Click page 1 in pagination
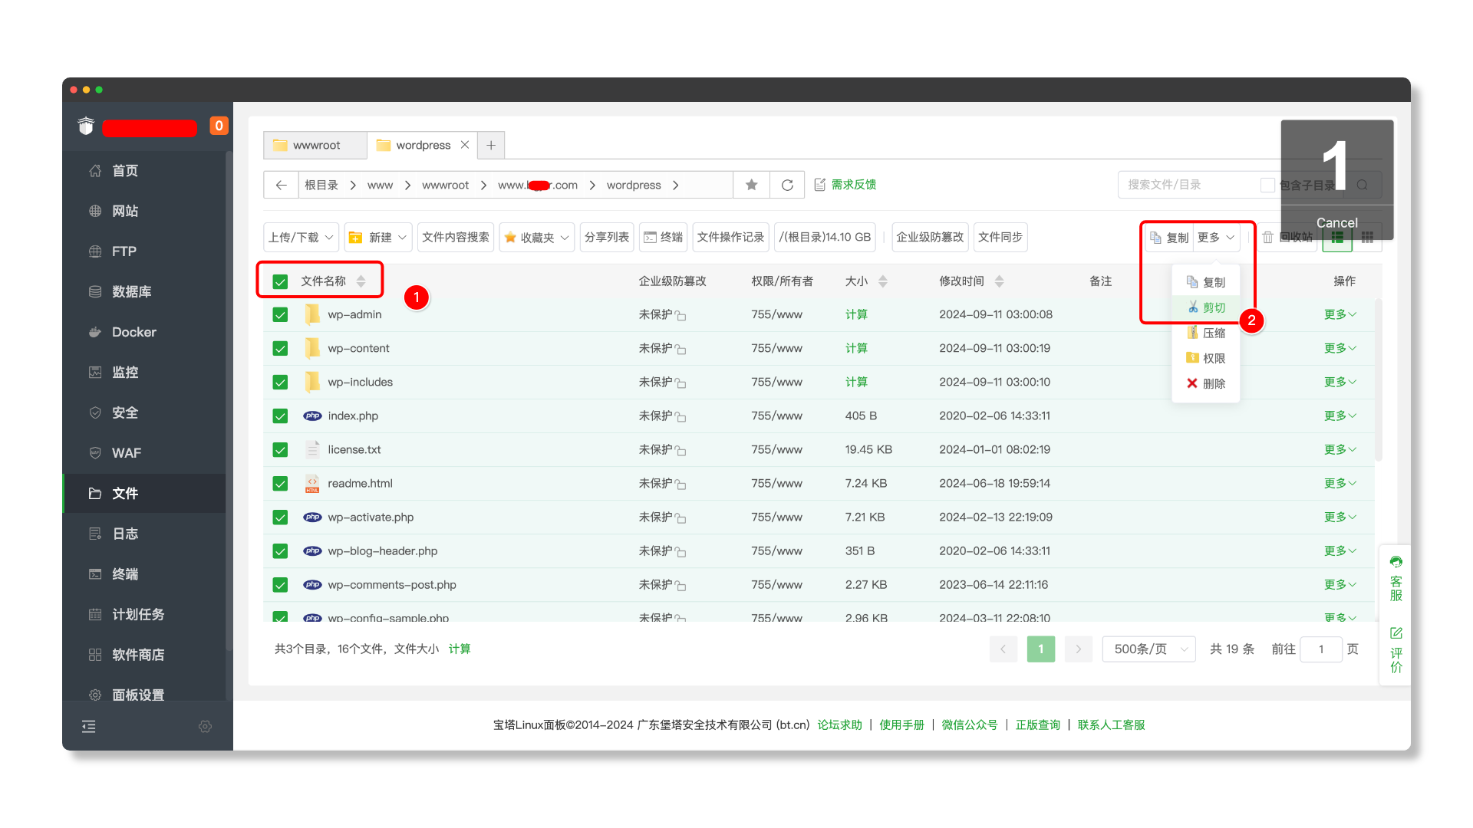1473x828 pixels. pos(1041,649)
